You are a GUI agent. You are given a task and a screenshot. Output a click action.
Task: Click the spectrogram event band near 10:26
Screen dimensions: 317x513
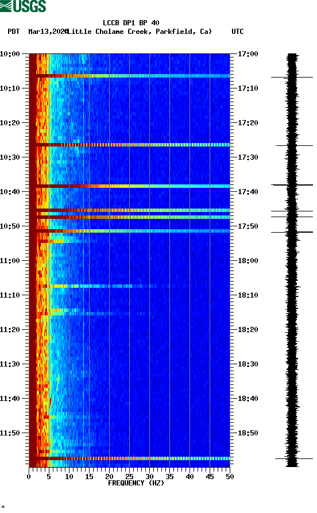(x=130, y=145)
